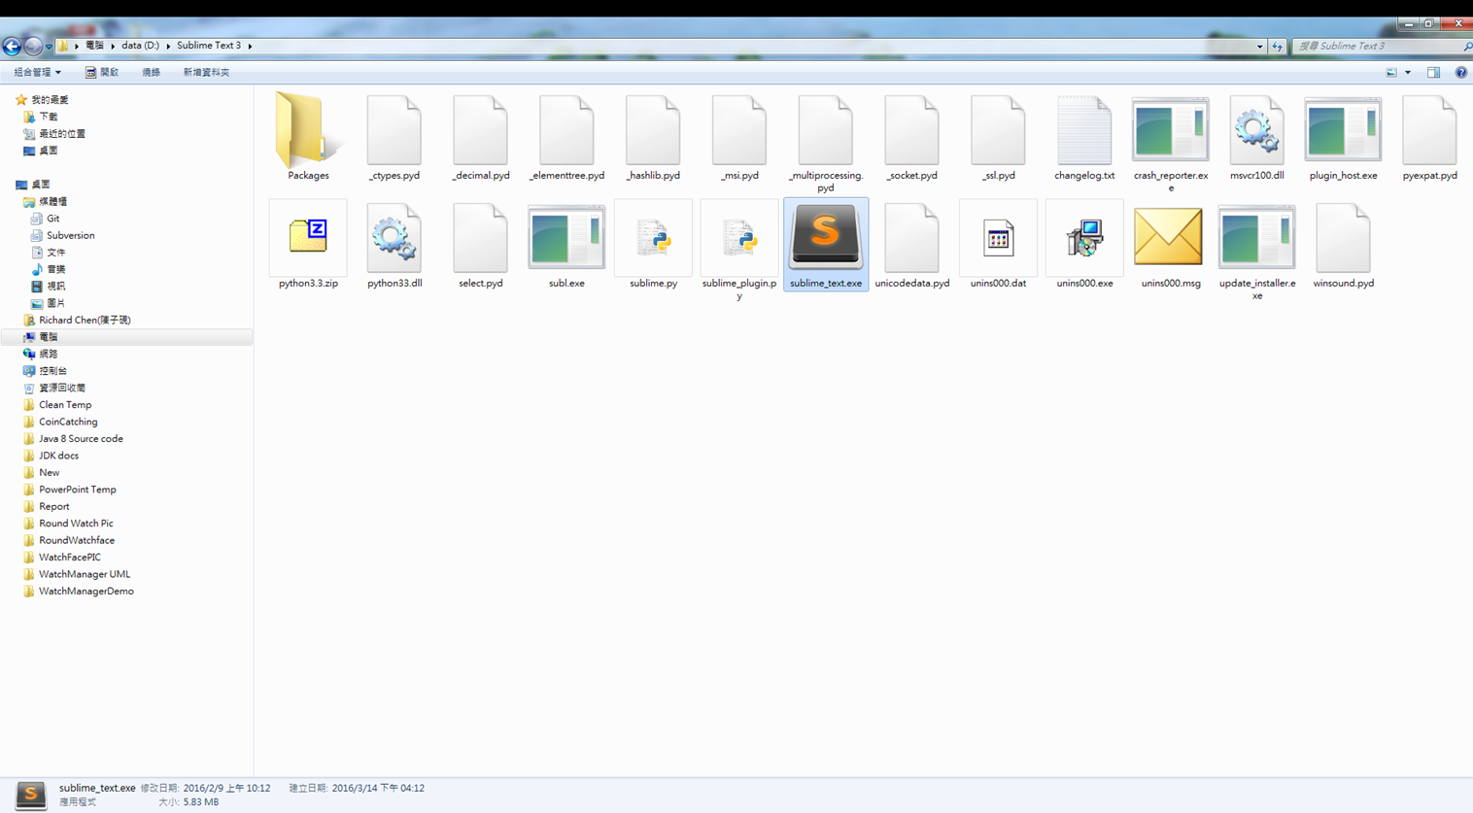Screen dimensions: 1473x813
Task: Toggle the preview pane button
Action: click(x=1433, y=73)
